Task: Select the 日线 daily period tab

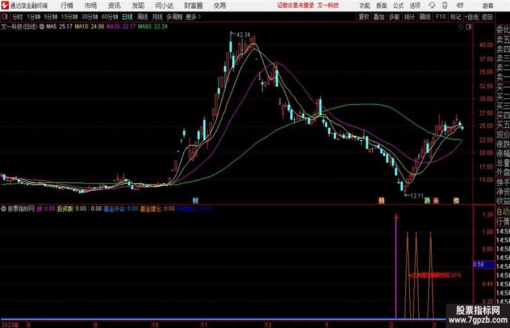Action: [128, 17]
